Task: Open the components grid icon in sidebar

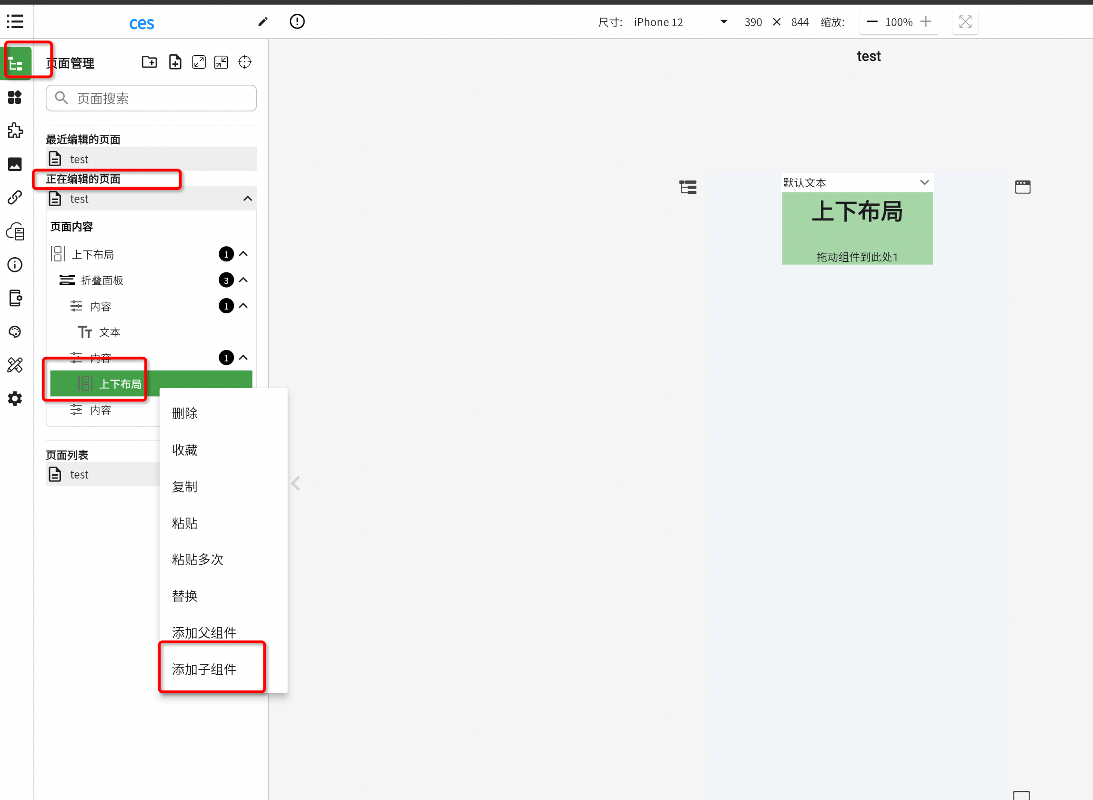Action: tap(15, 97)
